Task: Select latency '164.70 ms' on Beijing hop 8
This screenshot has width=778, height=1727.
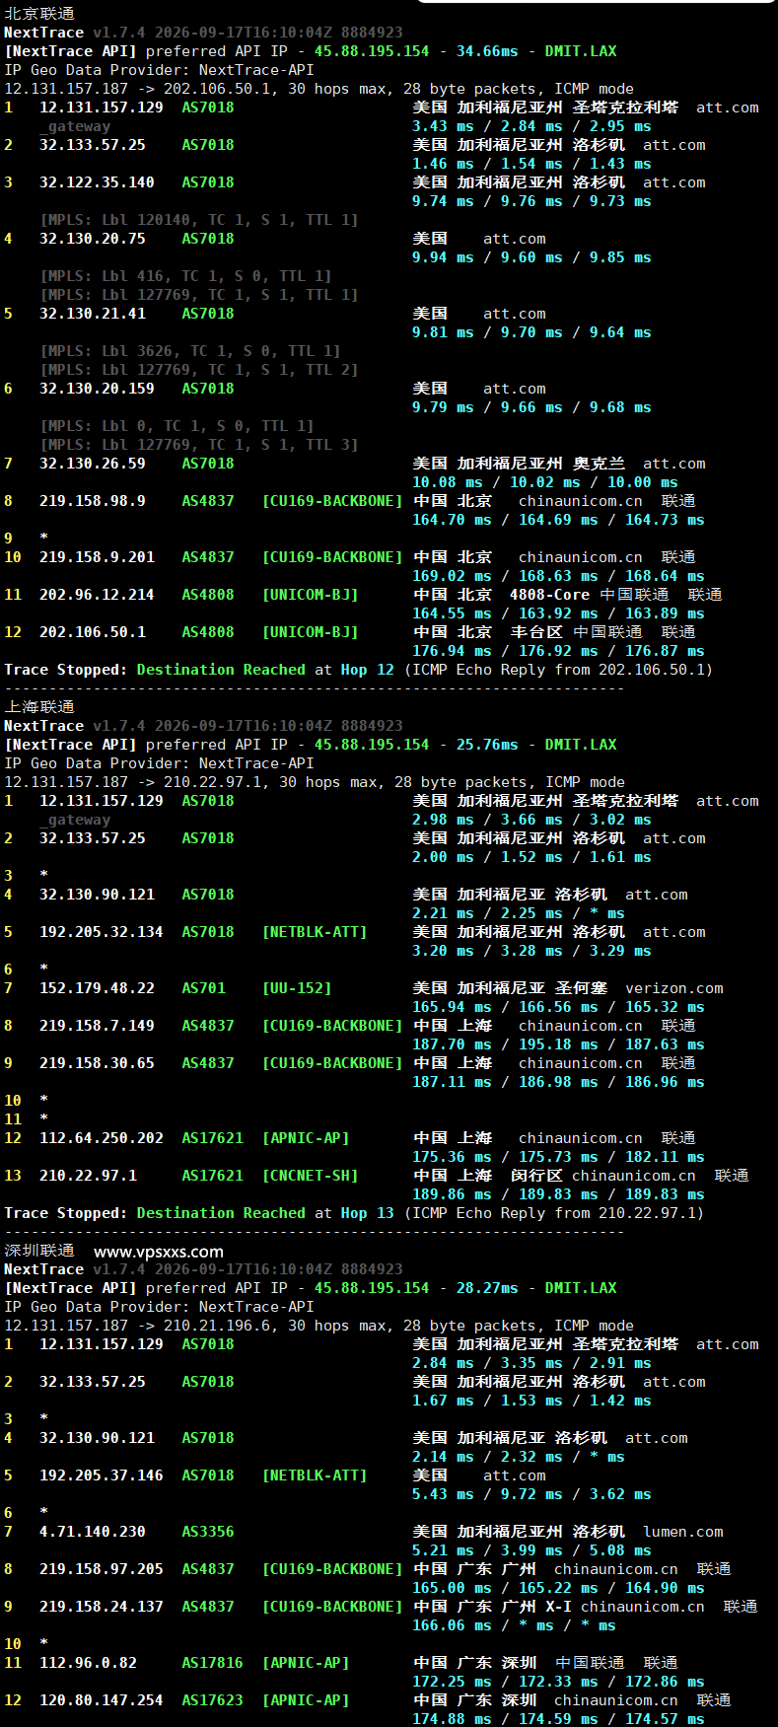Action: click(452, 520)
